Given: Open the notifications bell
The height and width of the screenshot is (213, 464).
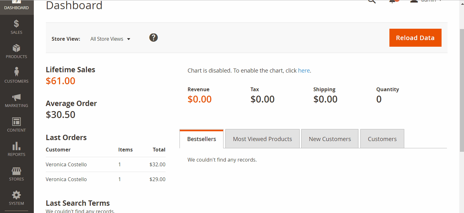Looking at the screenshot, I should click(393, 1).
